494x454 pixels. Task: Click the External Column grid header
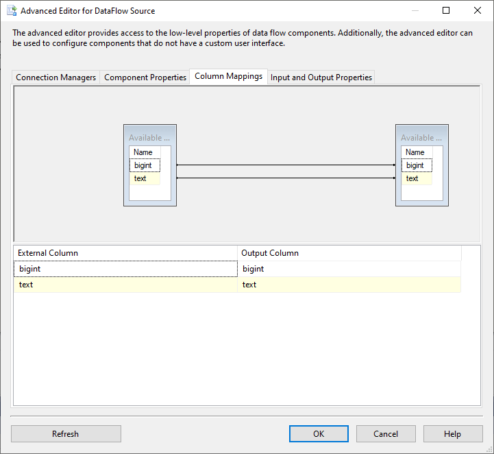(x=125, y=253)
